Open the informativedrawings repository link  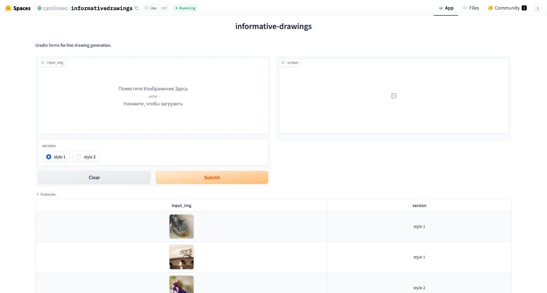pyautogui.click(x=102, y=8)
